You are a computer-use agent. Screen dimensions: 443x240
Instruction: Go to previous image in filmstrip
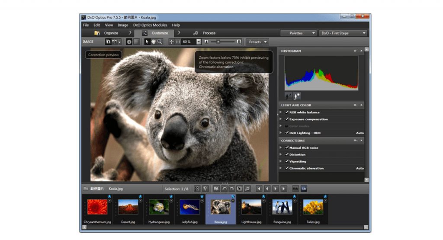point(267,189)
